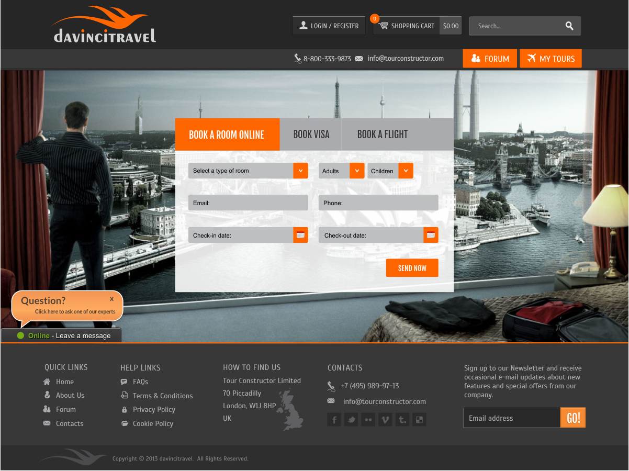Open the My Tours page
The image size is (629, 471).
tap(551, 59)
